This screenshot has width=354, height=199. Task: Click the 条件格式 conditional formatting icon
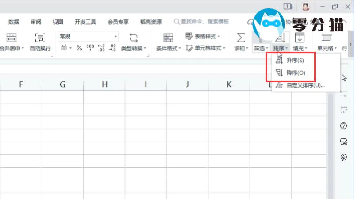168,38
